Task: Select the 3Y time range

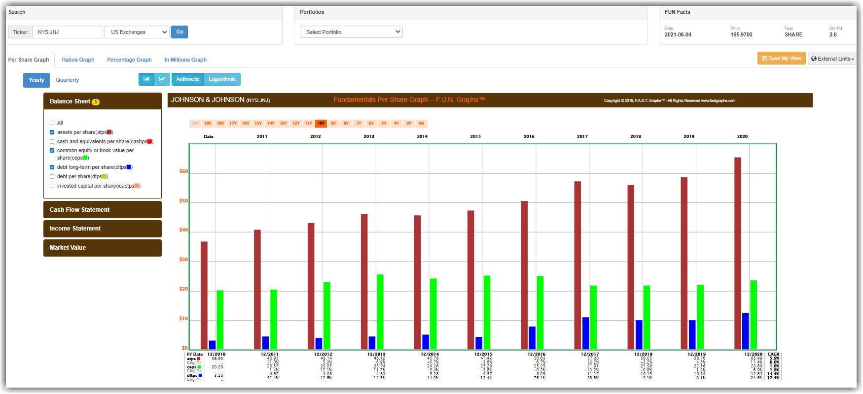Action: tap(409, 124)
